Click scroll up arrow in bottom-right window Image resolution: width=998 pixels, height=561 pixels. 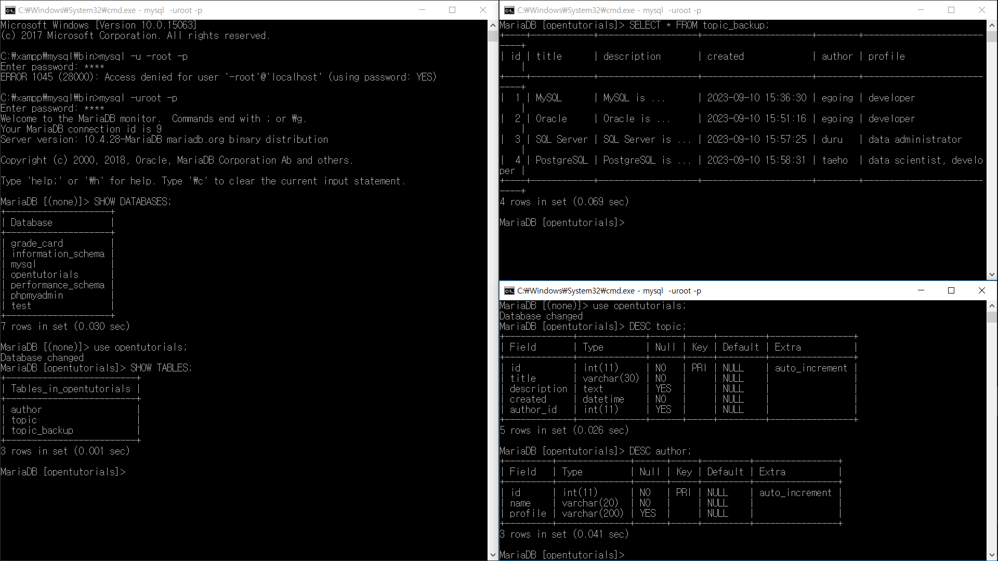[992, 306]
